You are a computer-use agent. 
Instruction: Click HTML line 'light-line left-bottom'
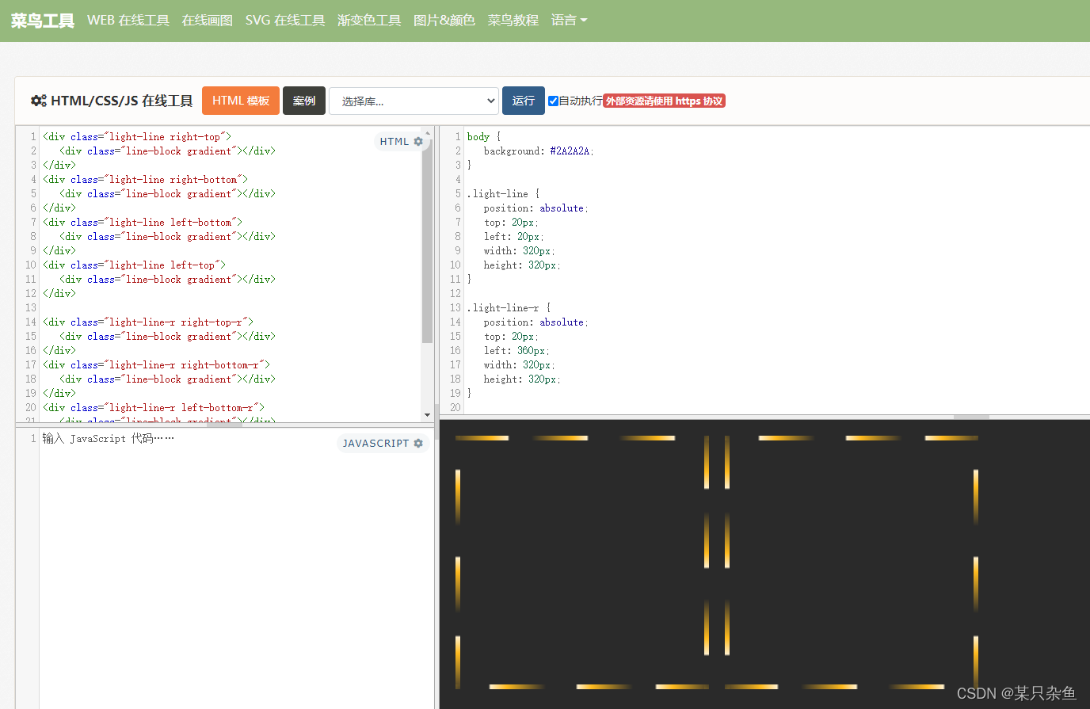click(143, 222)
